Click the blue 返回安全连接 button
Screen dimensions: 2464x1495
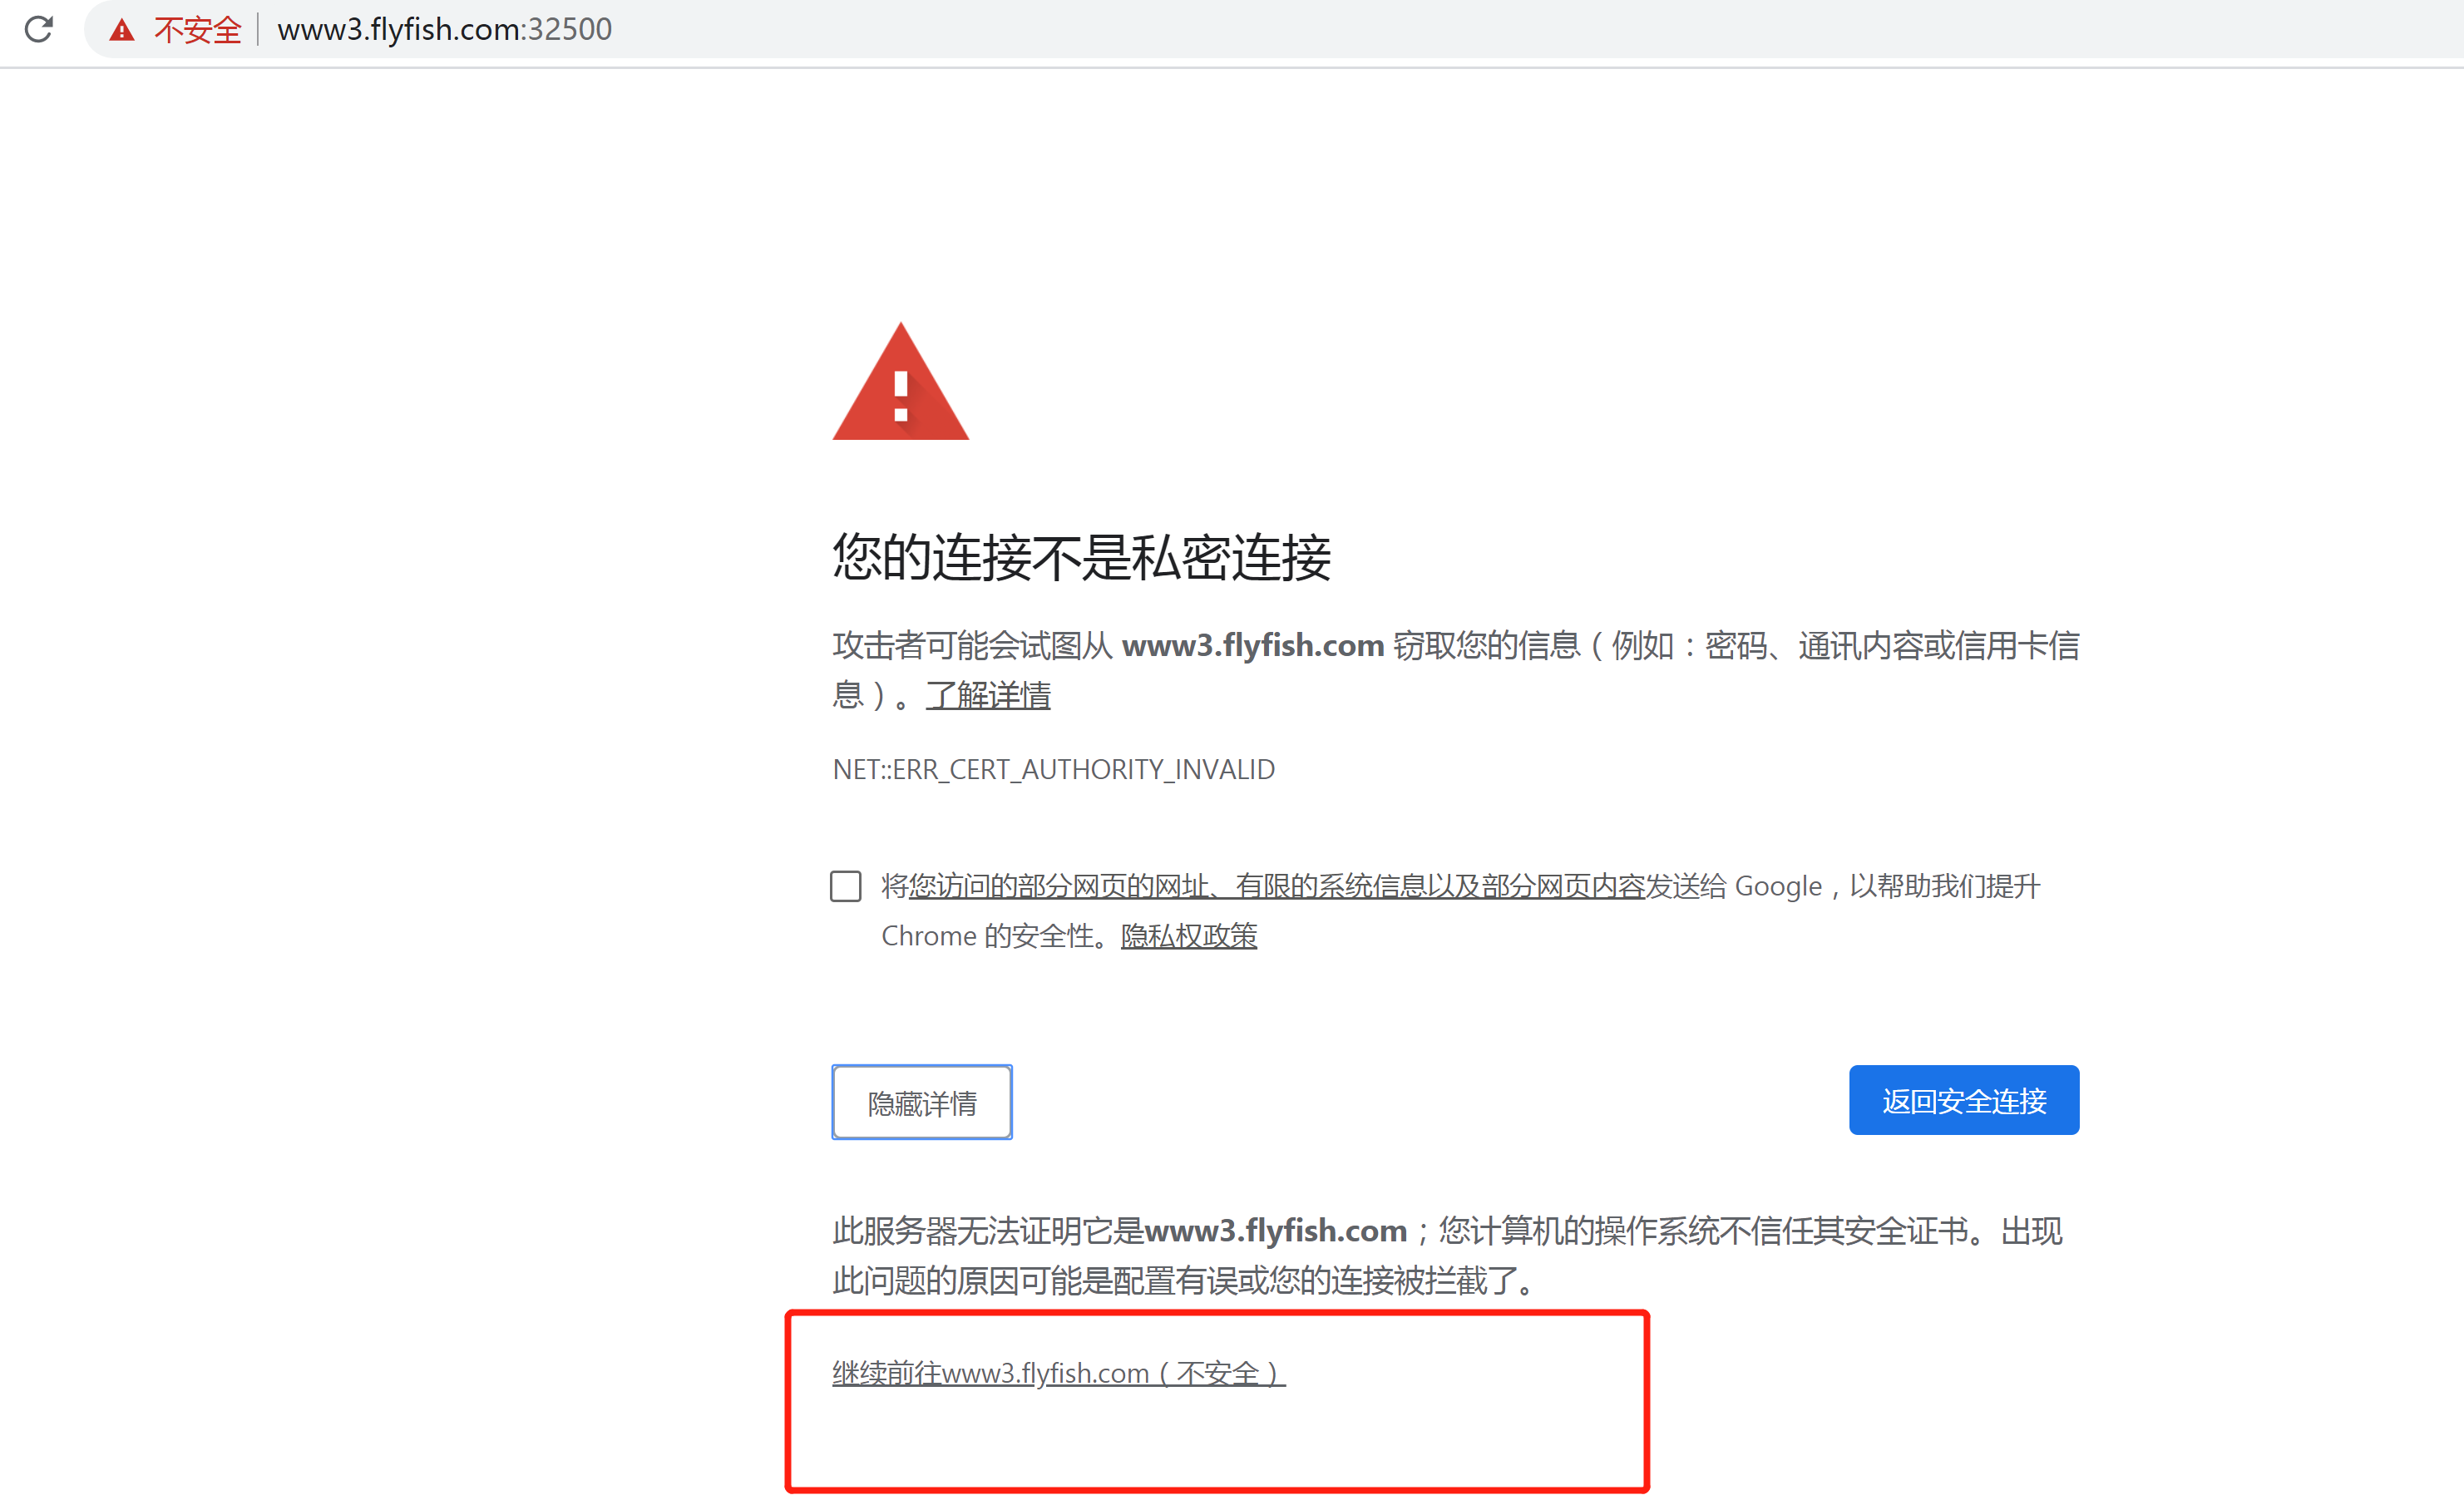tap(1964, 1100)
